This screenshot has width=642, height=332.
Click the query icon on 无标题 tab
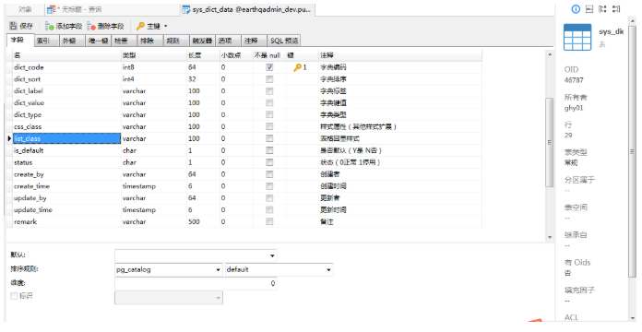tap(51, 9)
